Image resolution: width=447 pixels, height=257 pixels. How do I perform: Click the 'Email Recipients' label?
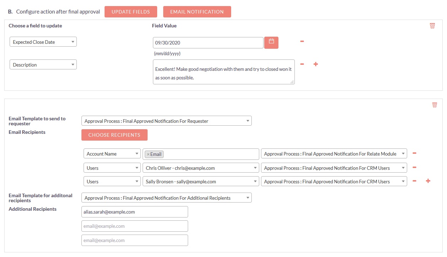coord(27,132)
